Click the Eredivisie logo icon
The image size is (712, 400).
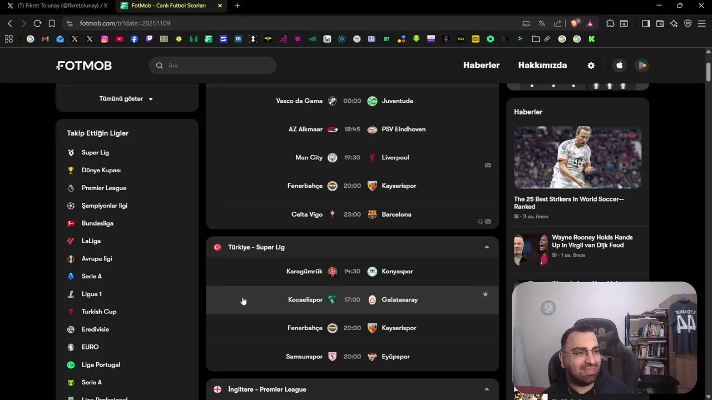(x=71, y=329)
